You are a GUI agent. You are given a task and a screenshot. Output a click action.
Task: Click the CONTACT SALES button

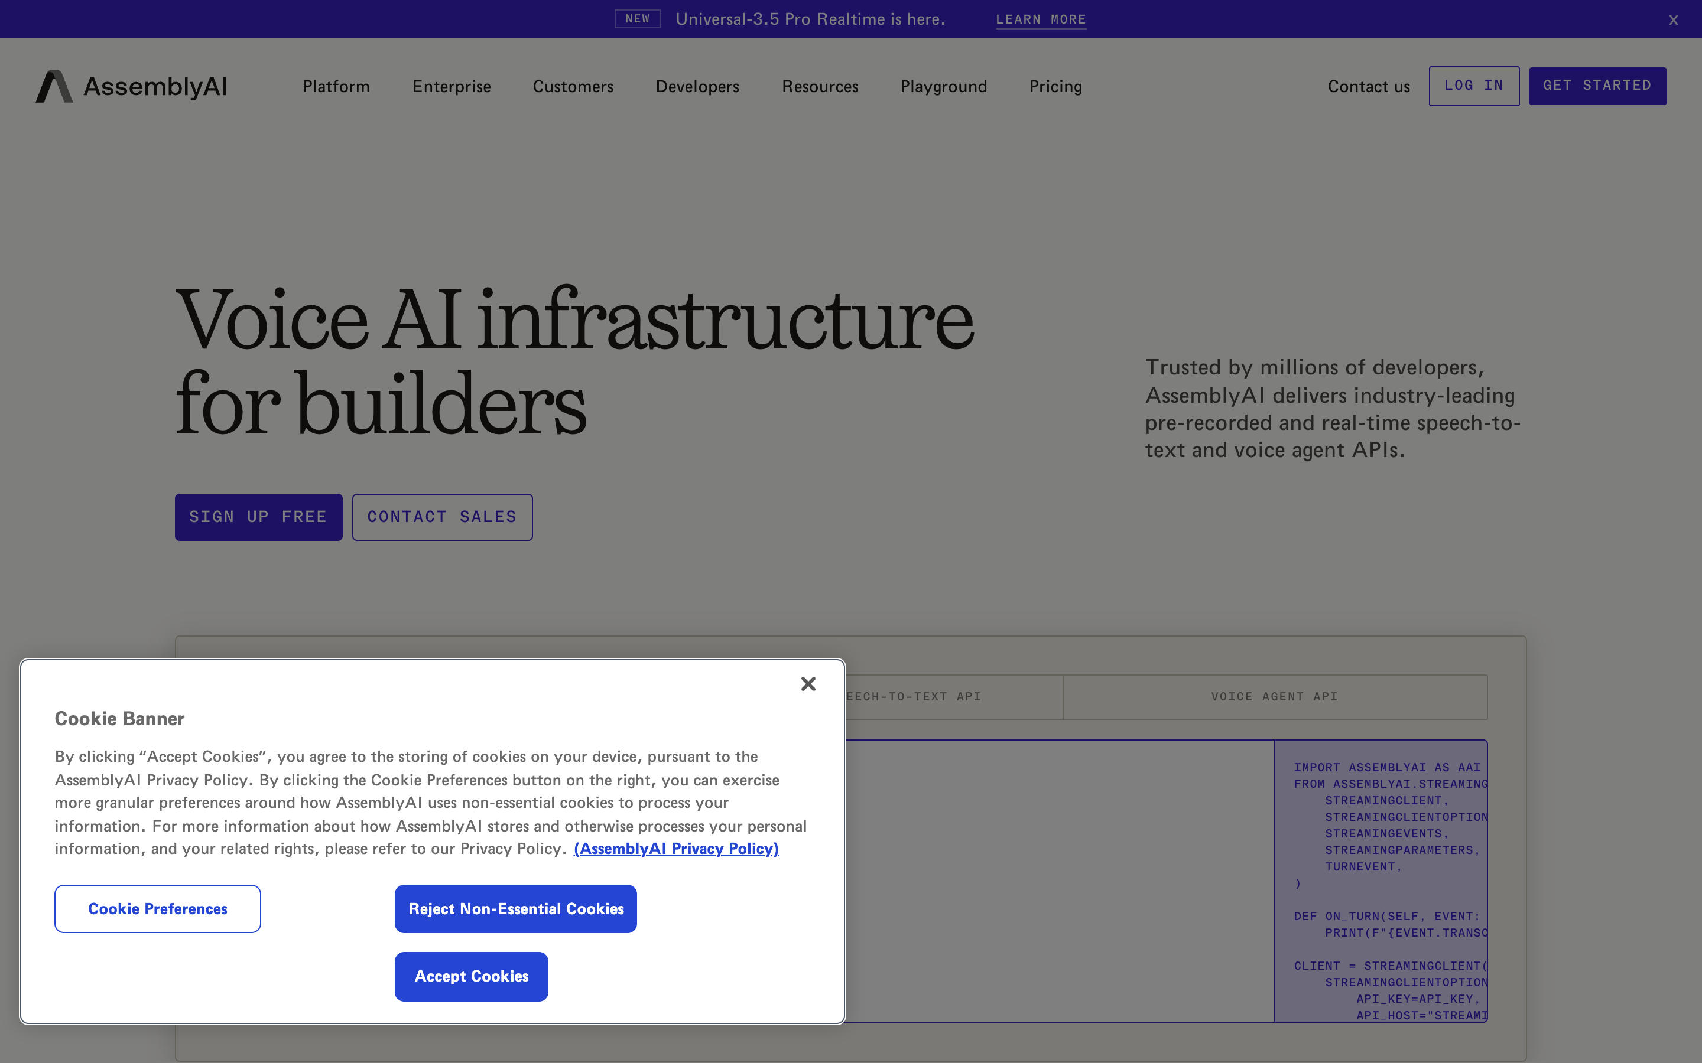[x=443, y=517]
